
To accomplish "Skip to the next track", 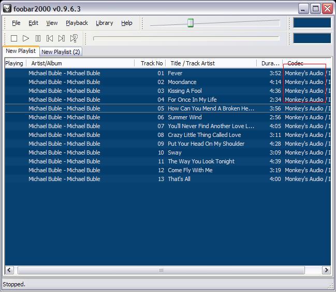I will coord(62,38).
